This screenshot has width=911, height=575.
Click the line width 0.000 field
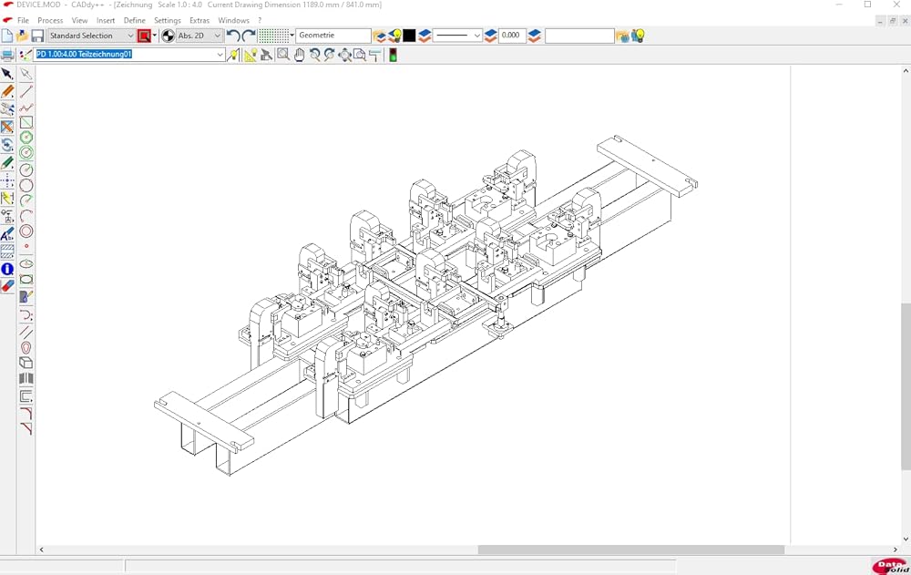[x=512, y=36]
